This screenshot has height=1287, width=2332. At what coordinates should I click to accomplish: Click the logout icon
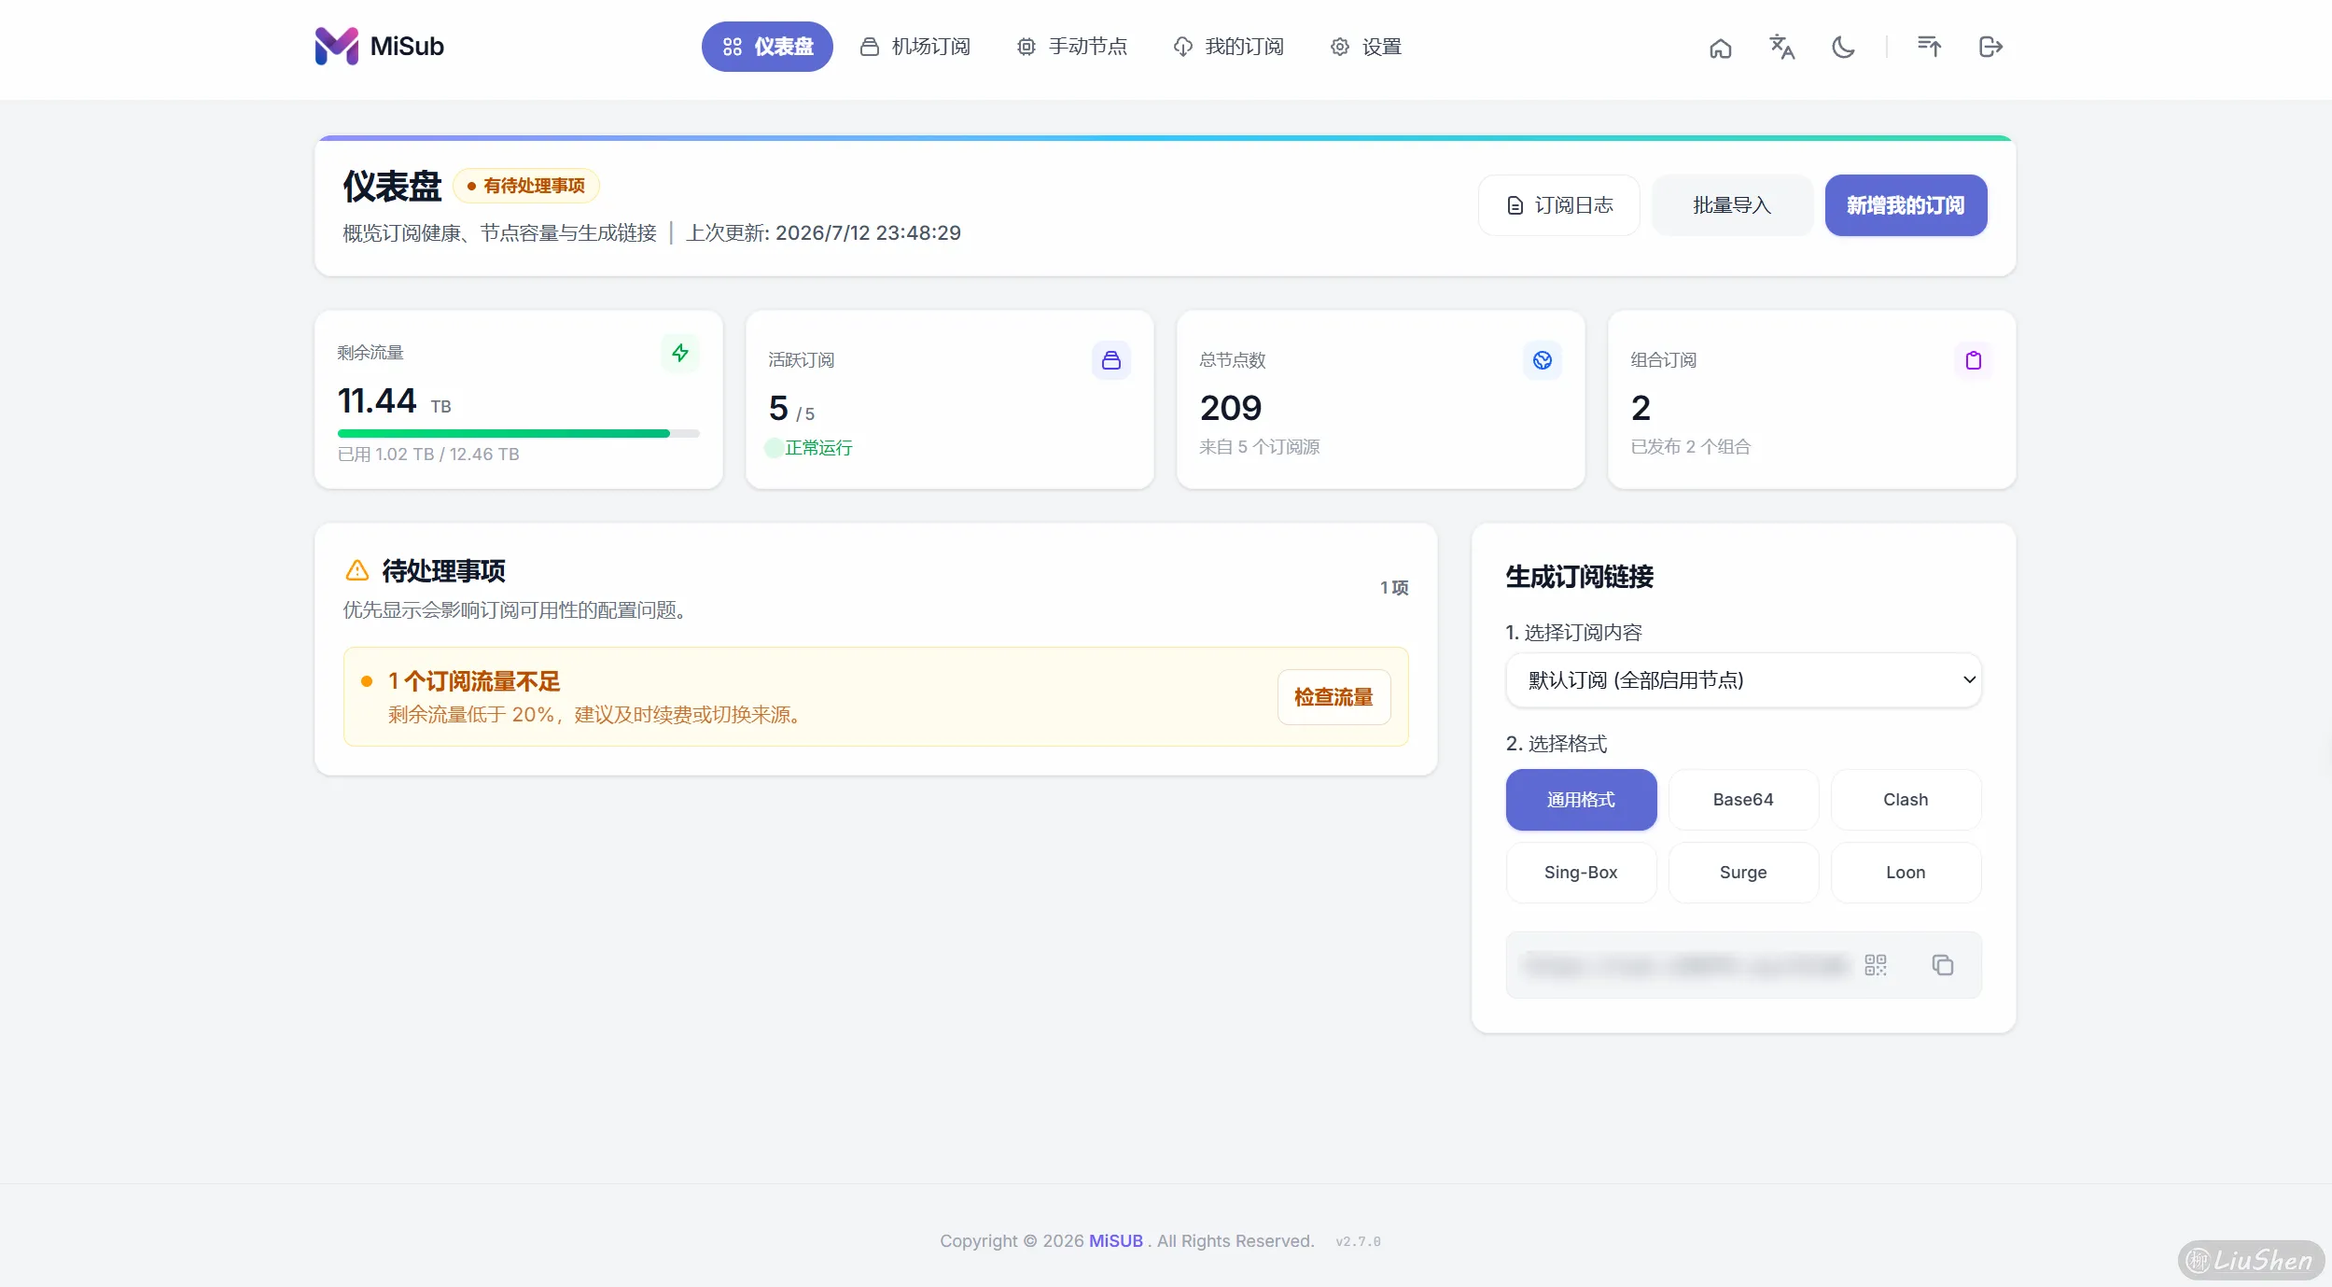coord(1990,47)
